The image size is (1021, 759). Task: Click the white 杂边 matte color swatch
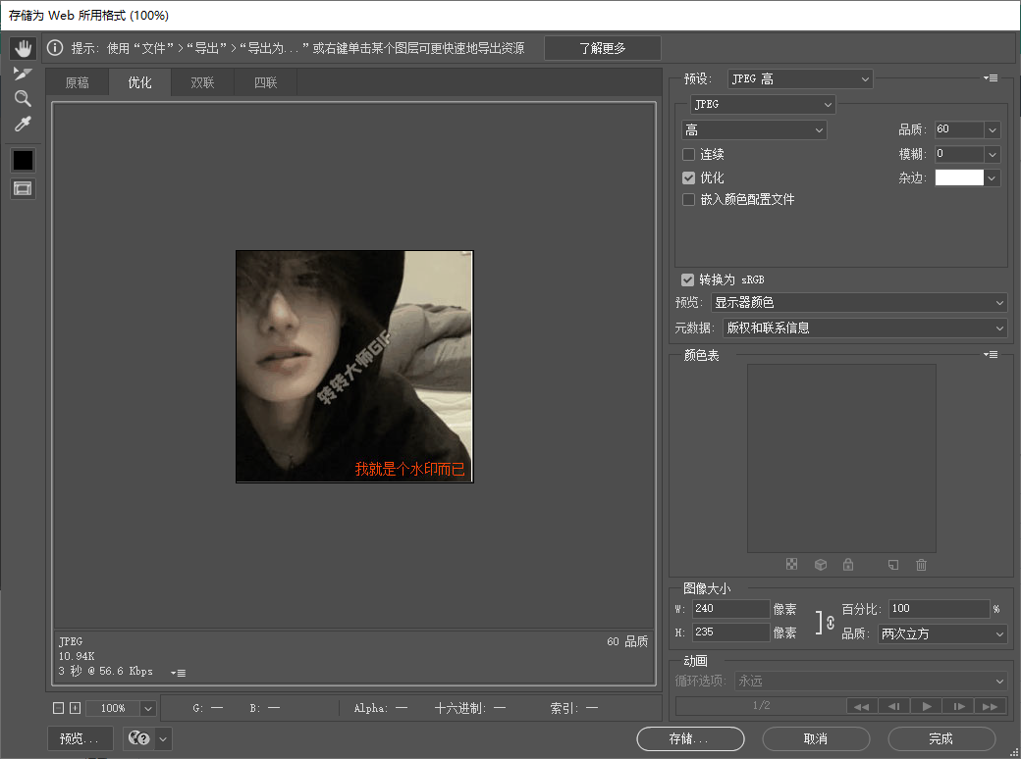click(x=958, y=178)
